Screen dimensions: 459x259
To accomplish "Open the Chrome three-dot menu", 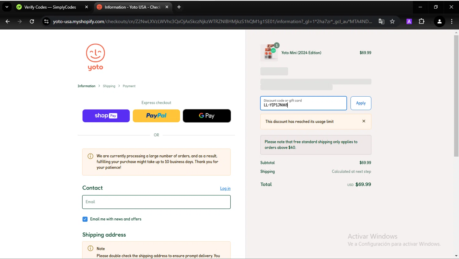I will (452, 21).
